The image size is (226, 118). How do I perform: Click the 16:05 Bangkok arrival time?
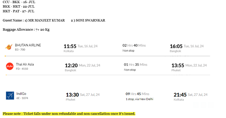click(176, 46)
